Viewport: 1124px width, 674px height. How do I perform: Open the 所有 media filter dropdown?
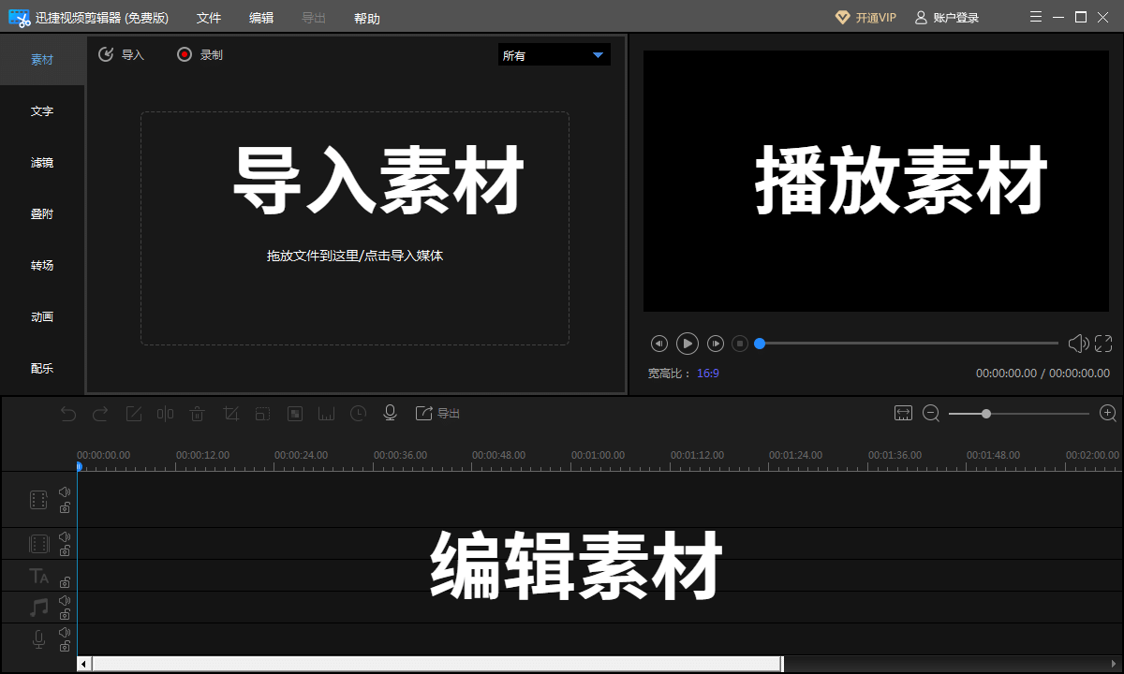point(554,54)
